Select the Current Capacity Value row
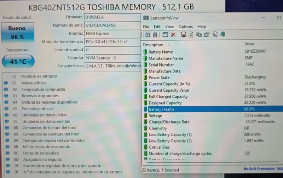Viewport: 283px width, 178px height. [x=213, y=90]
